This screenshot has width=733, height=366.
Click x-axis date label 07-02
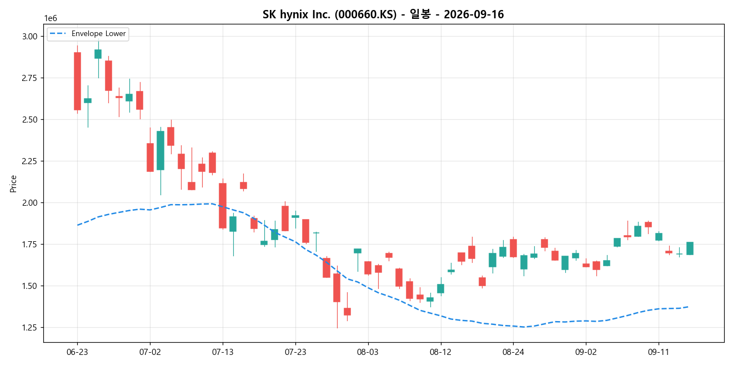click(x=150, y=352)
